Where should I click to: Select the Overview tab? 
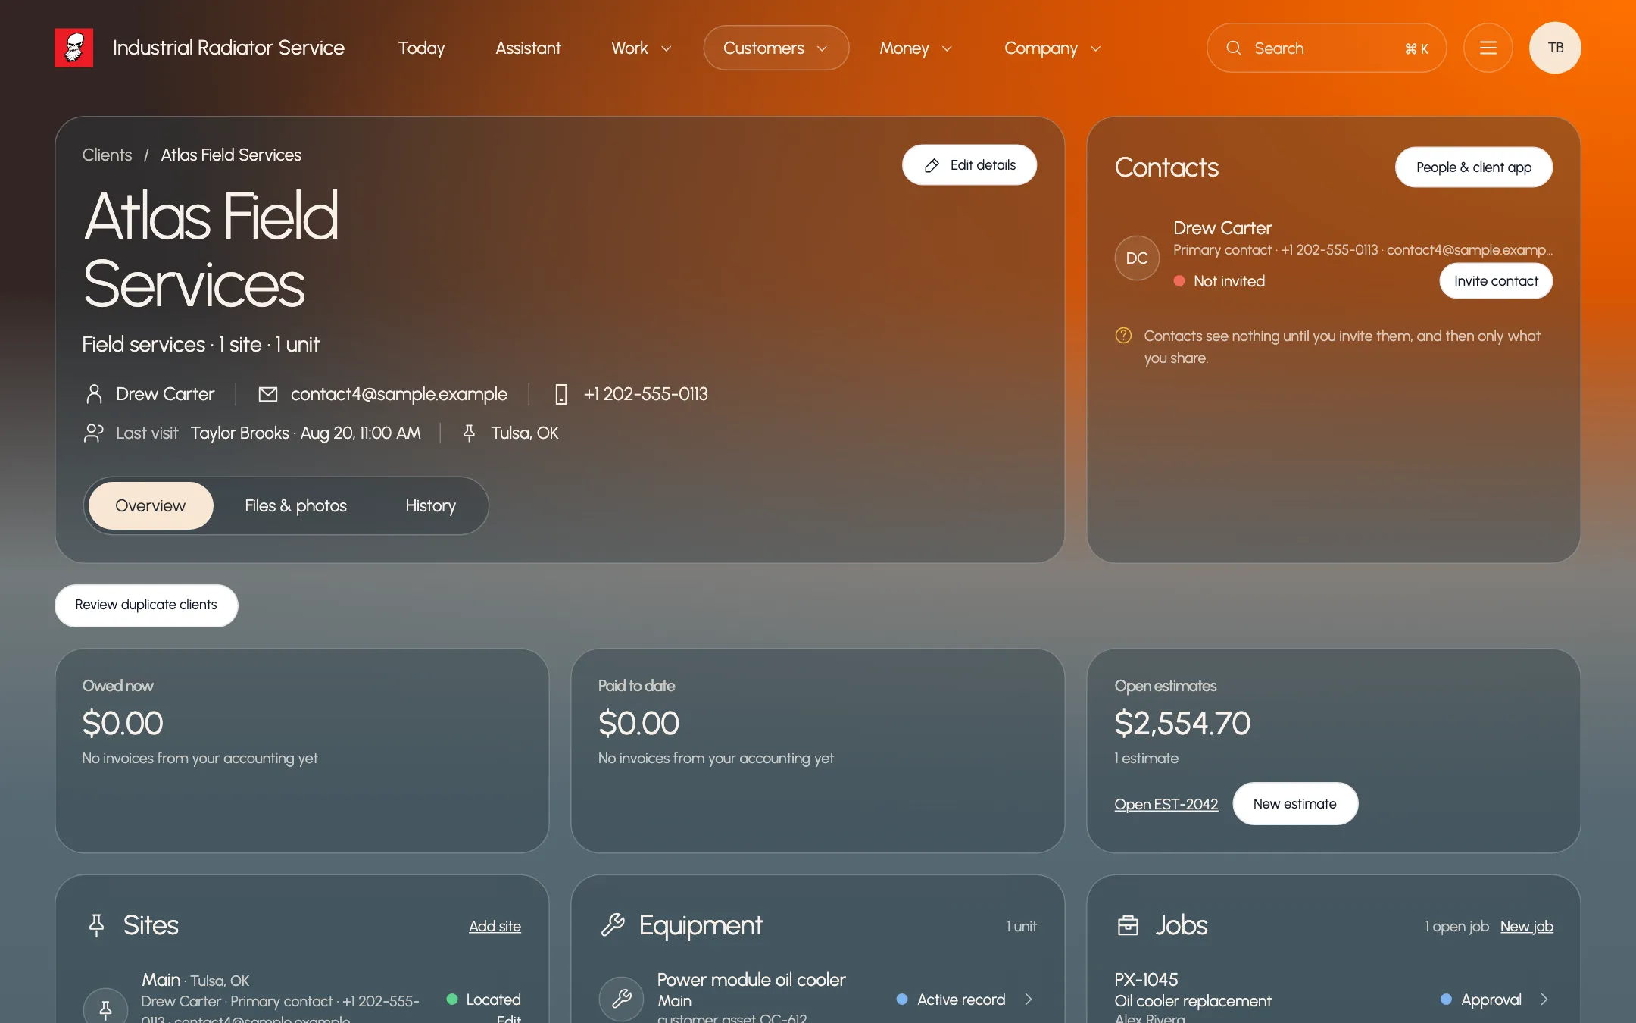(x=150, y=505)
